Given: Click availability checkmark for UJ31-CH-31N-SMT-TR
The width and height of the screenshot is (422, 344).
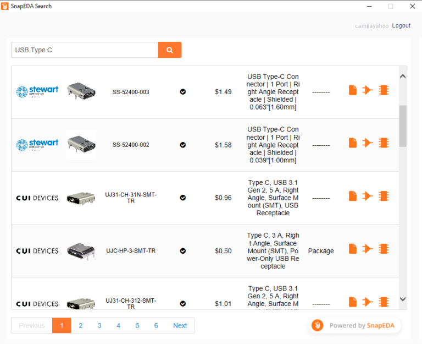Looking at the screenshot, I should coord(183,198).
